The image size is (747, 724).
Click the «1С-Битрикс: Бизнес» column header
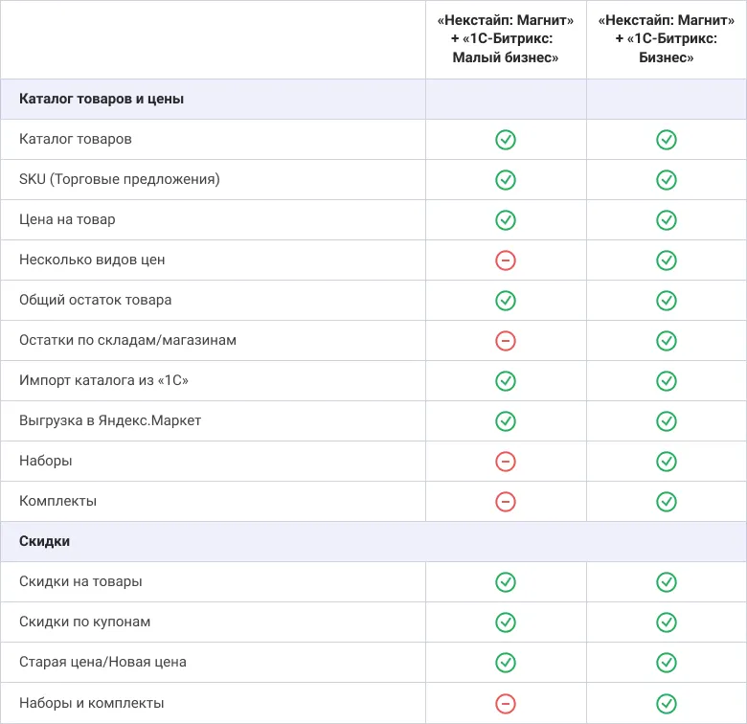pos(667,40)
